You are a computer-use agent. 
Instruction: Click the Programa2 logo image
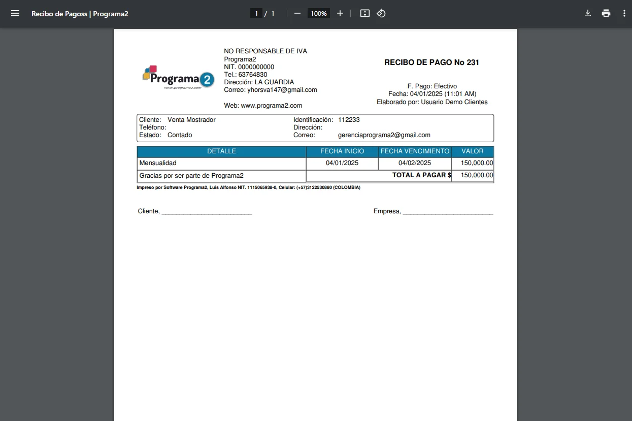(178, 78)
